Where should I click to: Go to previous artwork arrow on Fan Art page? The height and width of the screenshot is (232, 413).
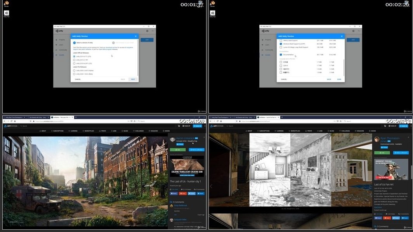click(211, 186)
